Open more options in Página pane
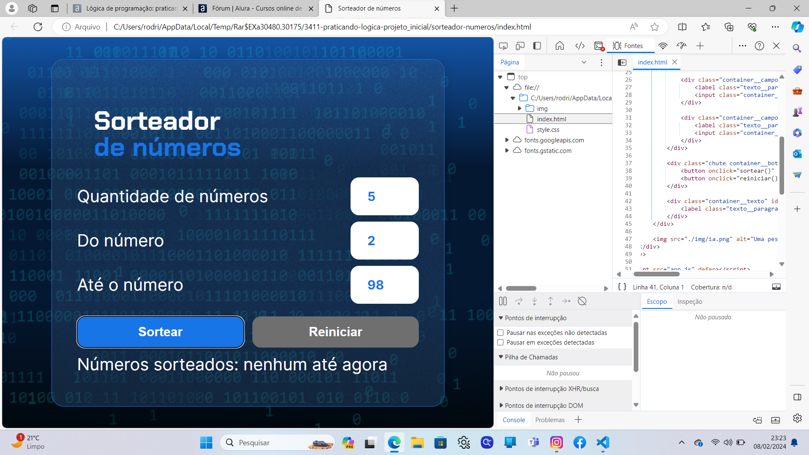The image size is (809, 455). (601, 62)
